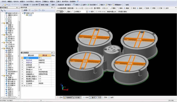Select the 直线 line drawing tool
The height and width of the screenshot is (102, 177).
tap(68, 12)
